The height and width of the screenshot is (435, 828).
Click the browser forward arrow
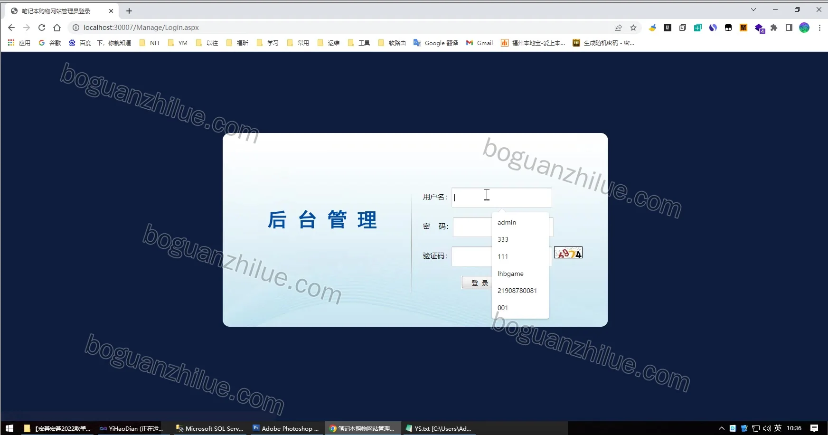(x=27, y=28)
